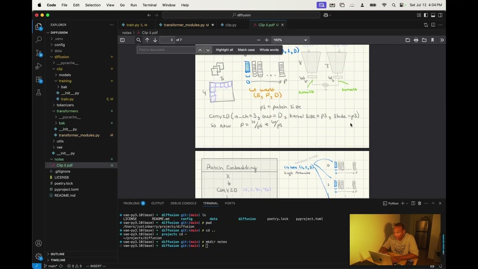This screenshot has width=478, height=269.
Task: Expand the TIMELINE section
Action: point(58,260)
